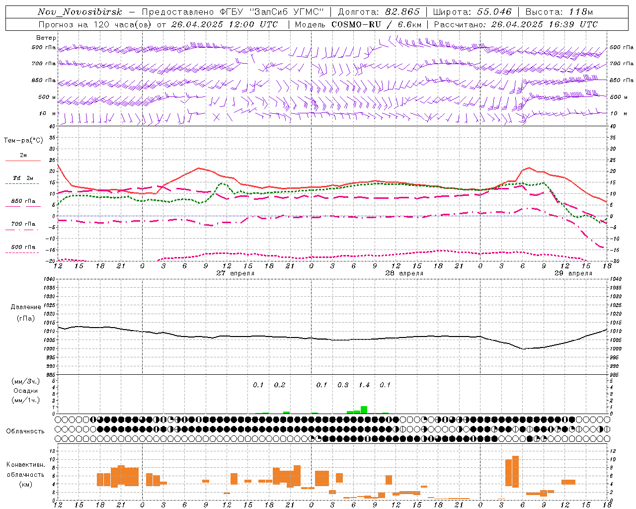Click the dash-dot 700 гПа temperature legend entry
This screenshot has width=636, height=509.
[x=23, y=224]
